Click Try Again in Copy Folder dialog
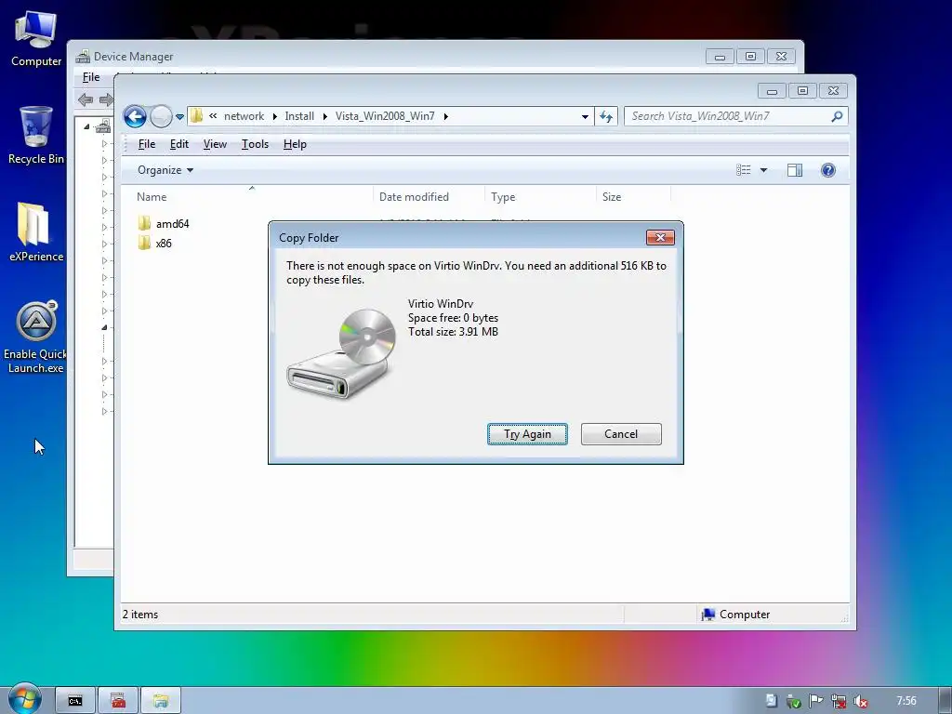The image size is (952, 714). tap(527, 434)
